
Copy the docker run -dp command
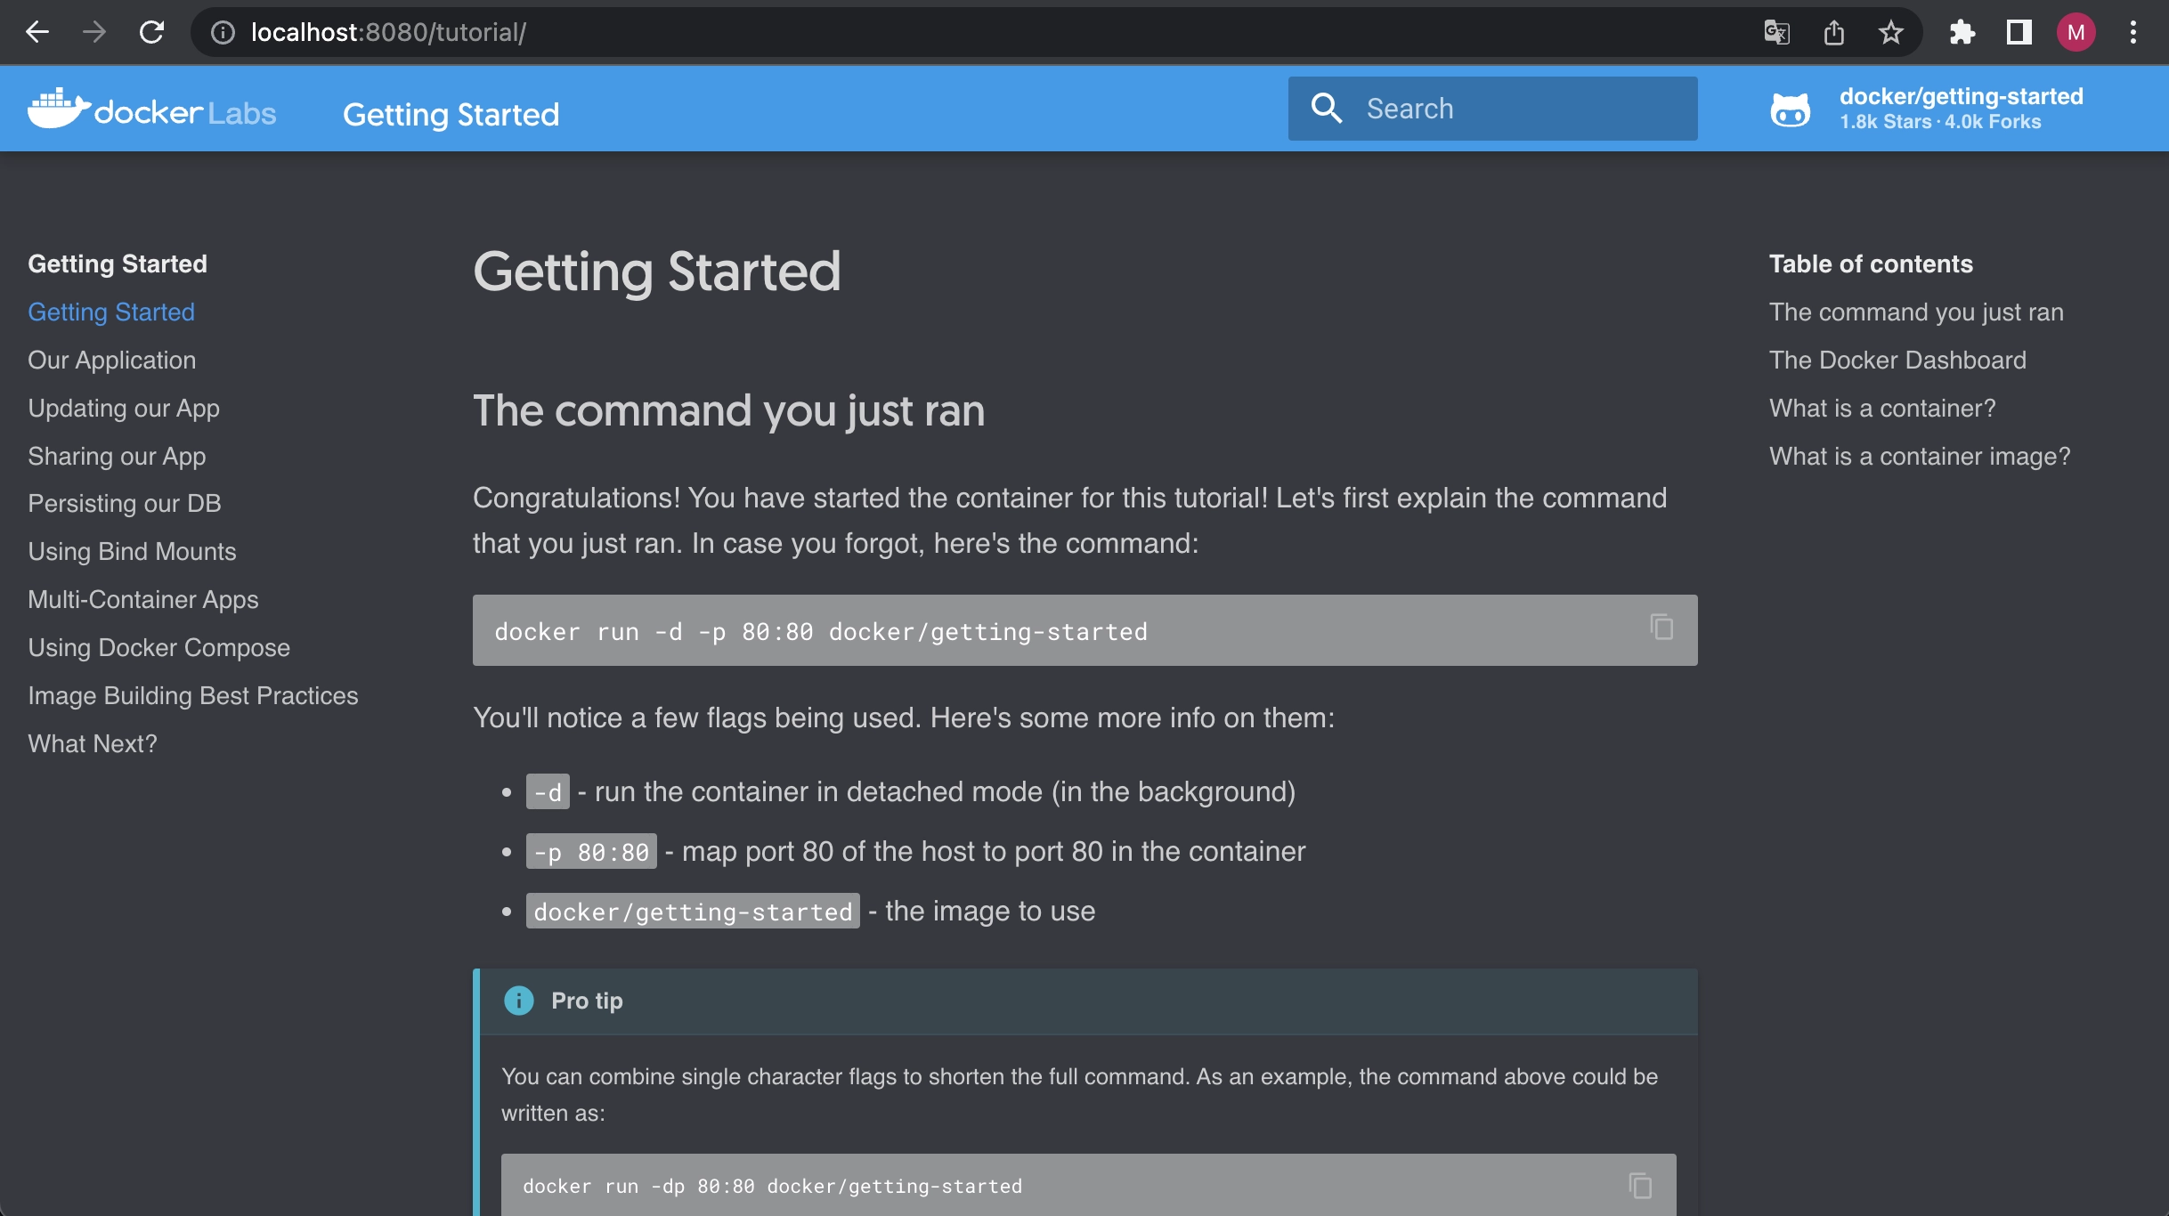1640,1186
